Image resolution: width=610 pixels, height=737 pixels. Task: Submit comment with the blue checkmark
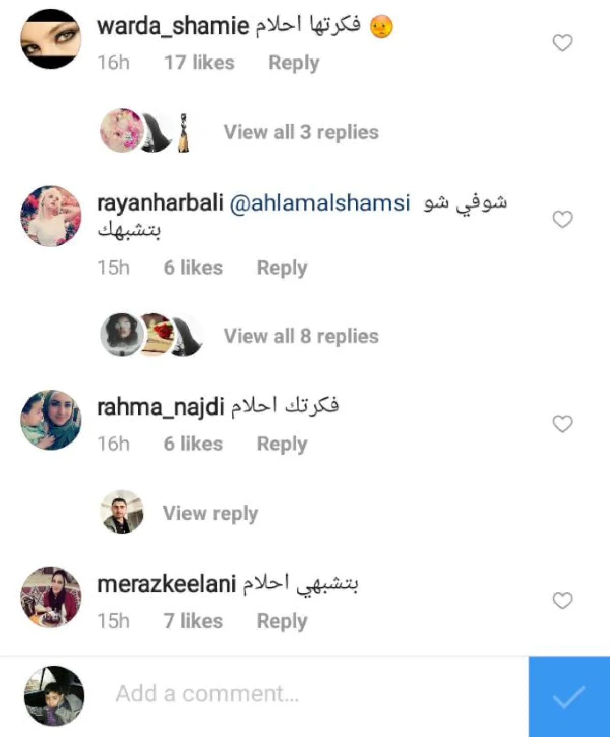[x=569, y=696]
